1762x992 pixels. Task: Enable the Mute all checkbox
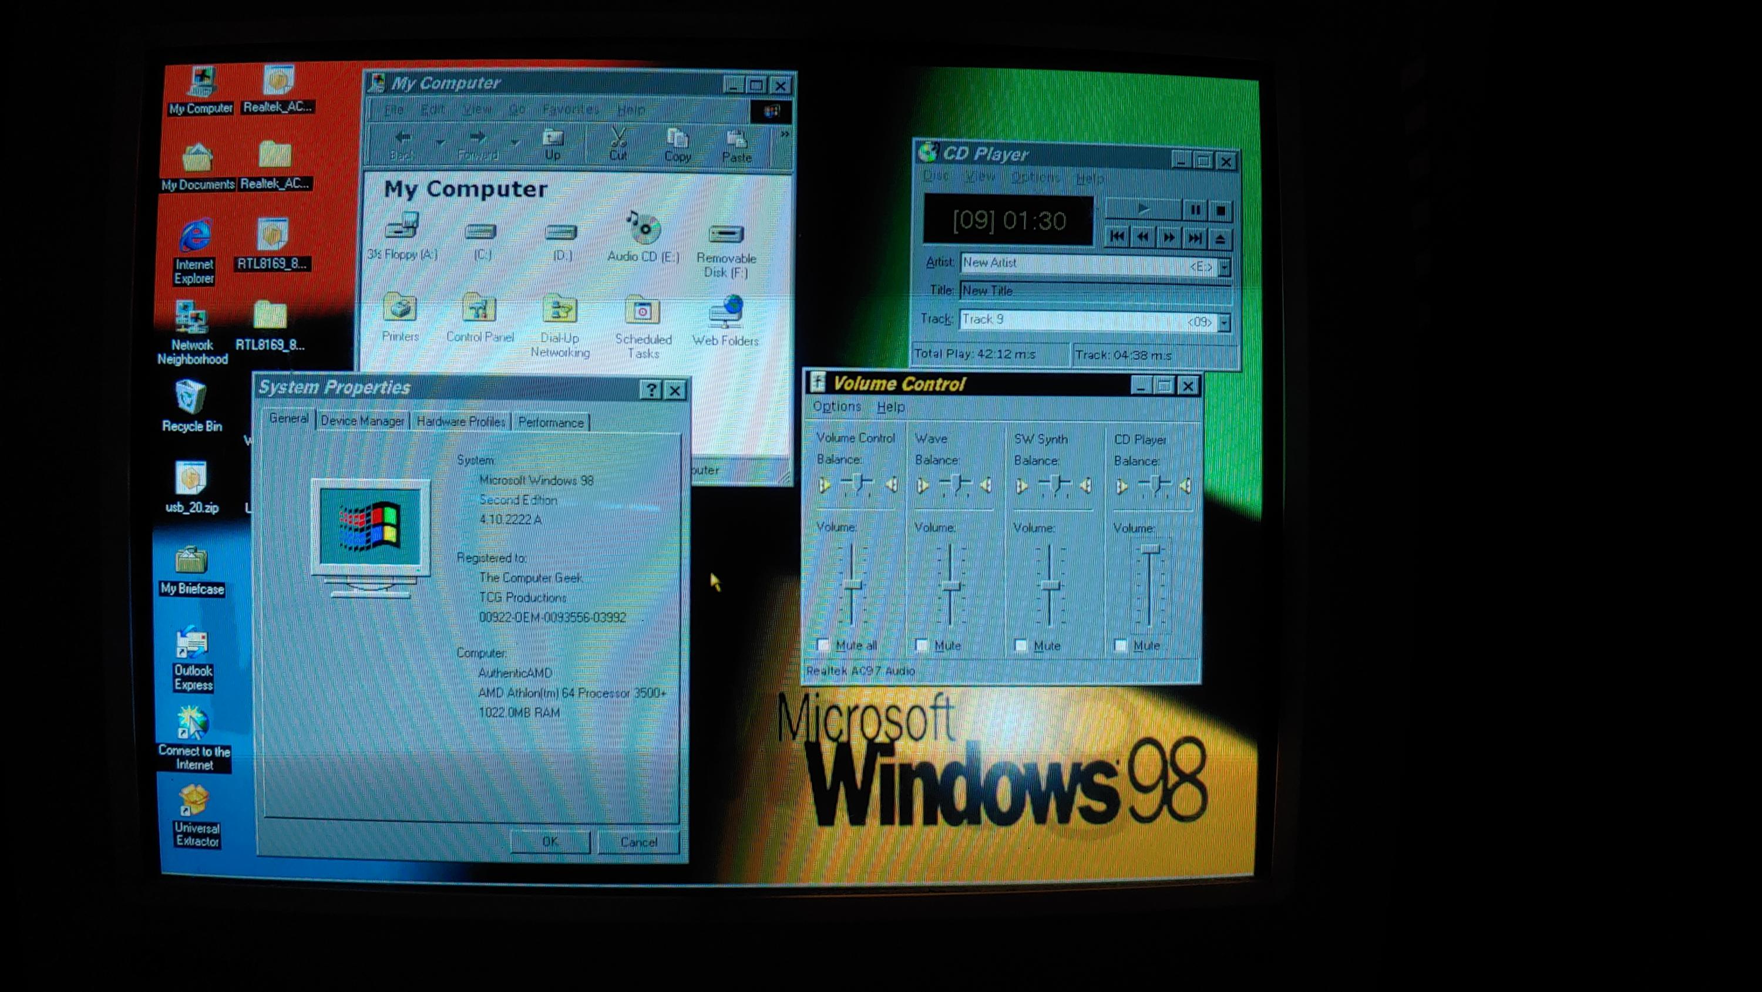click(823, 645)
